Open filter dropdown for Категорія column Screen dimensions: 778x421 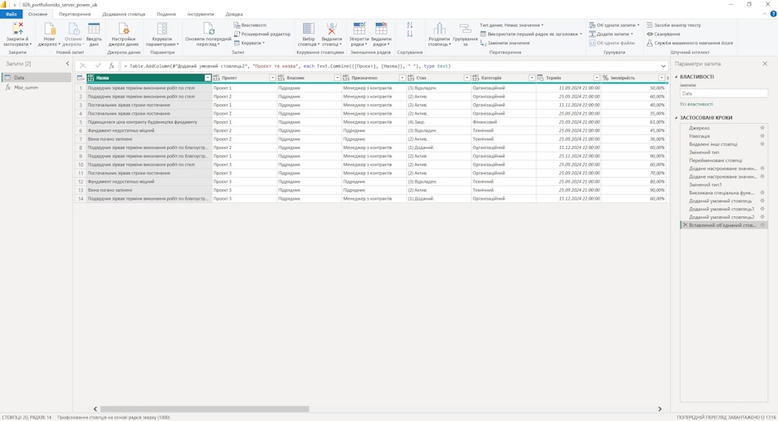click(x=531, y=78)
